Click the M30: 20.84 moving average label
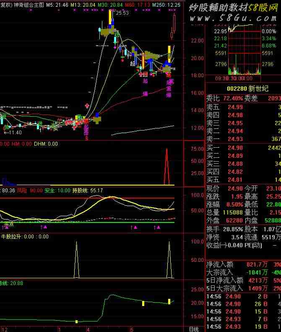Viewport: 281px width, 332px height. coord(110,5)
